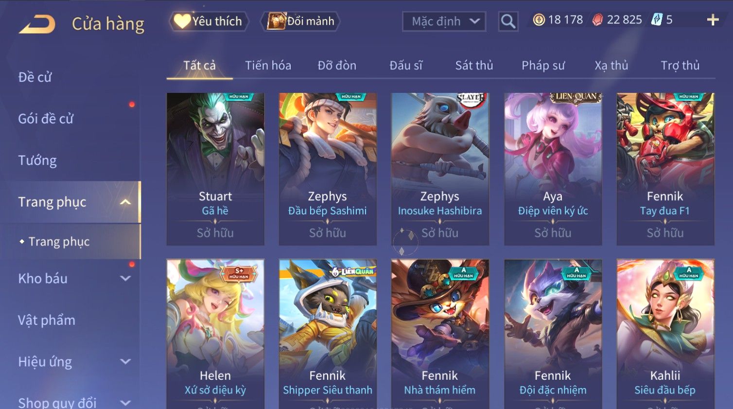Viewport: 733px width, 409px height.
Task: Tap the red ruby currency icon
Action: click(x=597, y=20)
